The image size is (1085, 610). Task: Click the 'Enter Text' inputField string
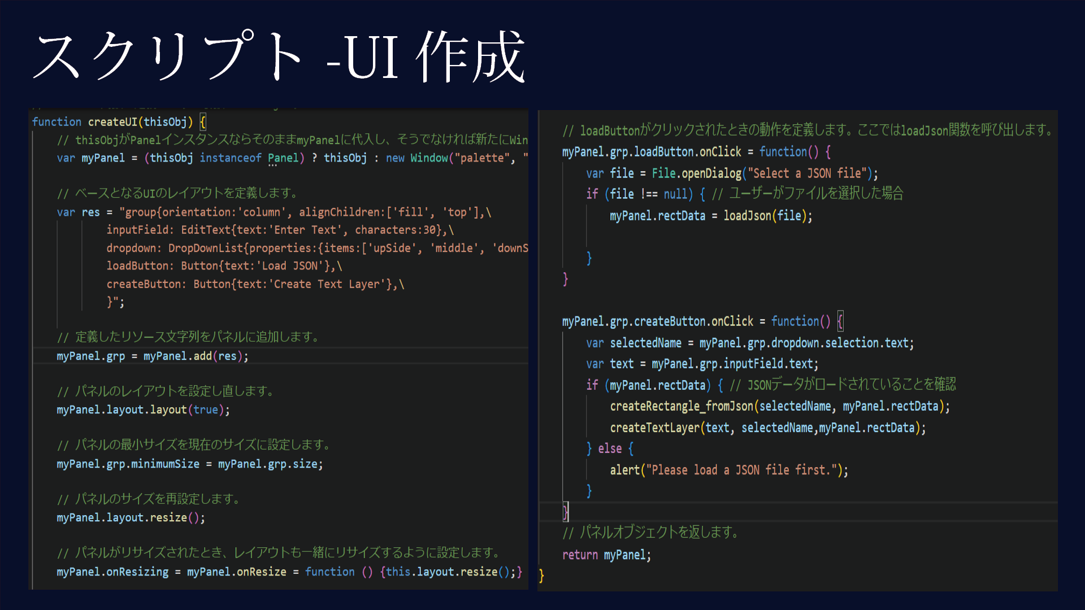point(305,230)
